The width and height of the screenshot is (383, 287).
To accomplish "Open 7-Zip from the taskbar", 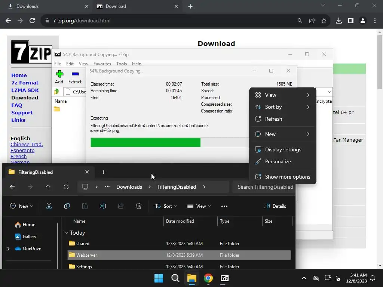I will 224,278.
